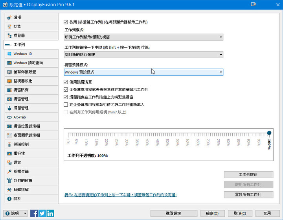This screenshot has width=283, height=220.
Task: Click the 滑鼠管理 mouse icon
Action: pyautogui.click(x=9, y=108)
